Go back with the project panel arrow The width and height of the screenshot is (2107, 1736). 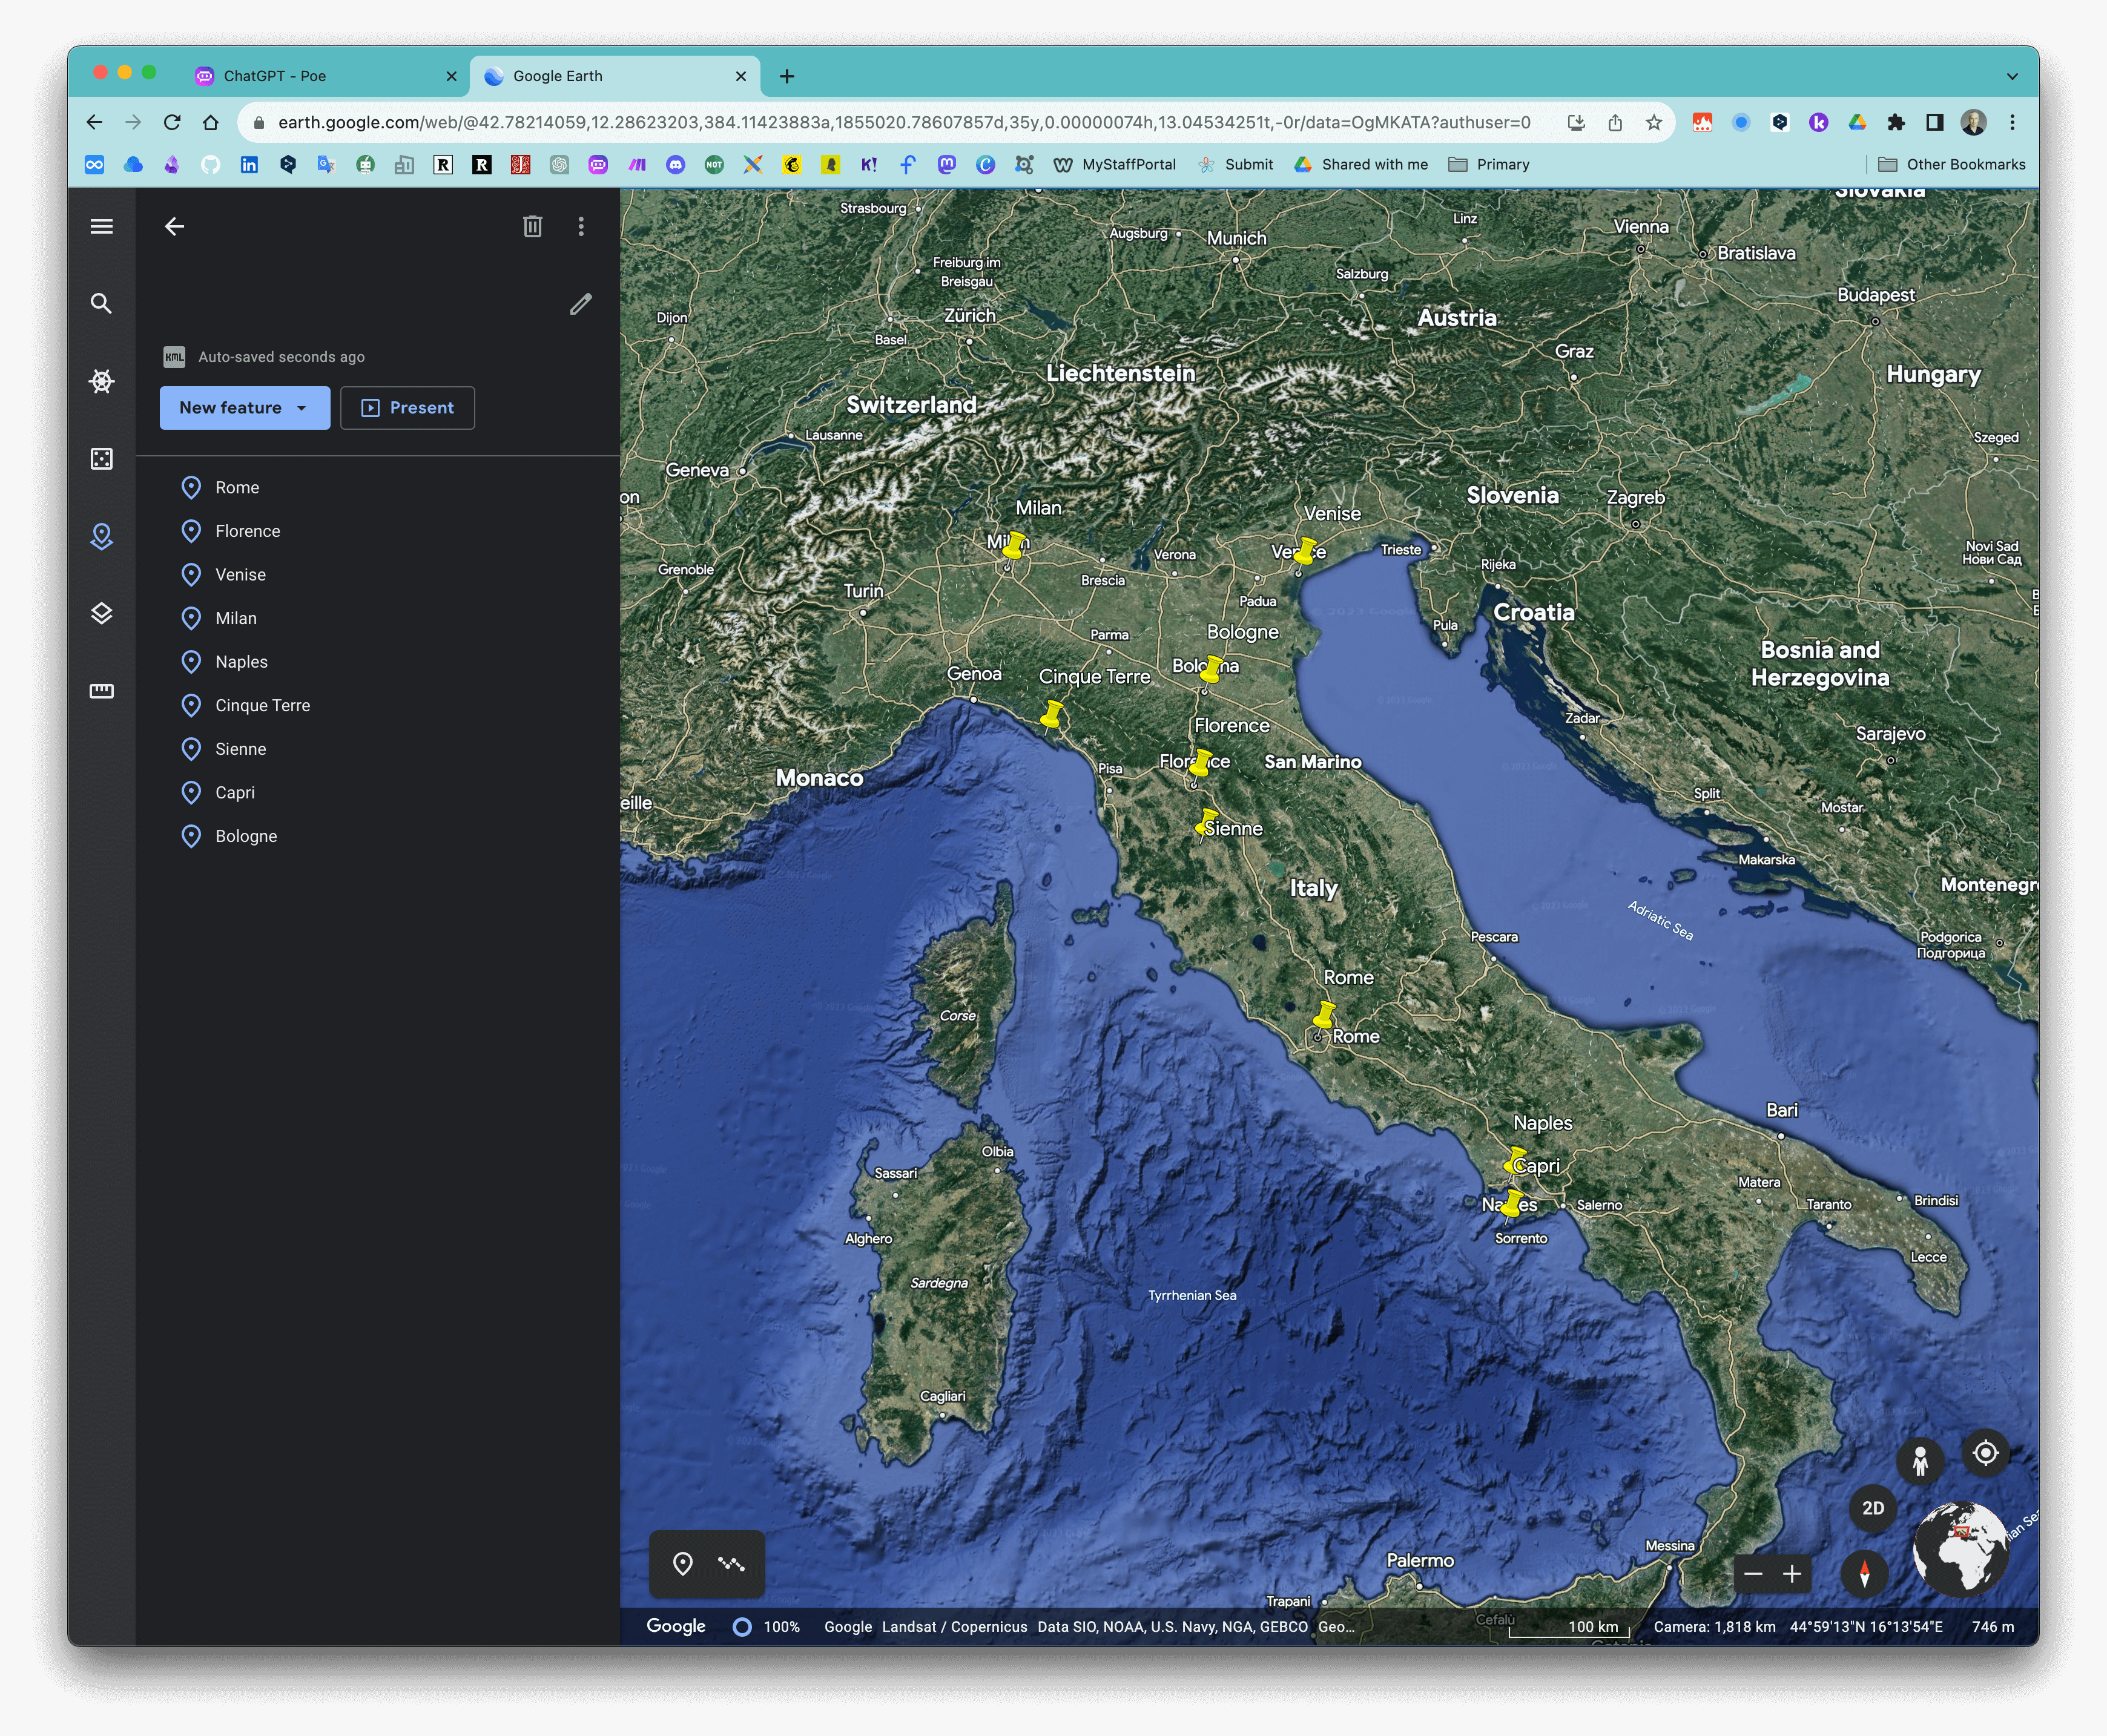(174, 226)
